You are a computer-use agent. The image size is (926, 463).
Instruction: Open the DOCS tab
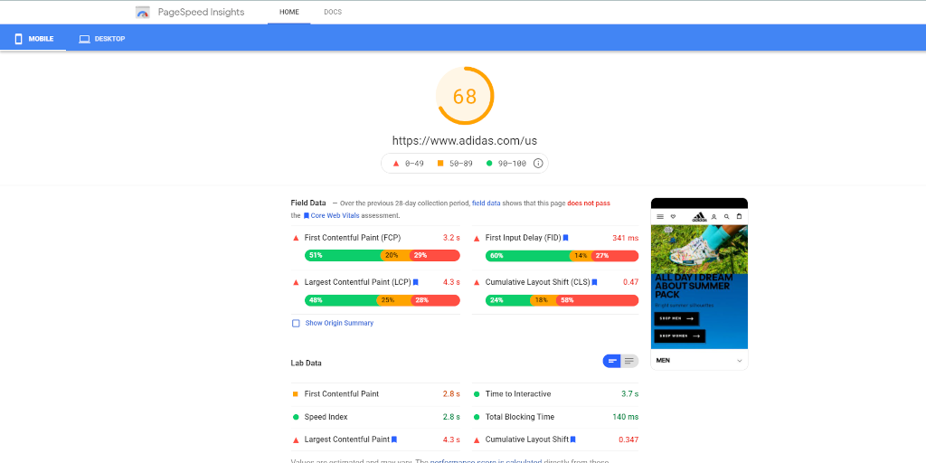pyautogui.click(x=333, y=12)
